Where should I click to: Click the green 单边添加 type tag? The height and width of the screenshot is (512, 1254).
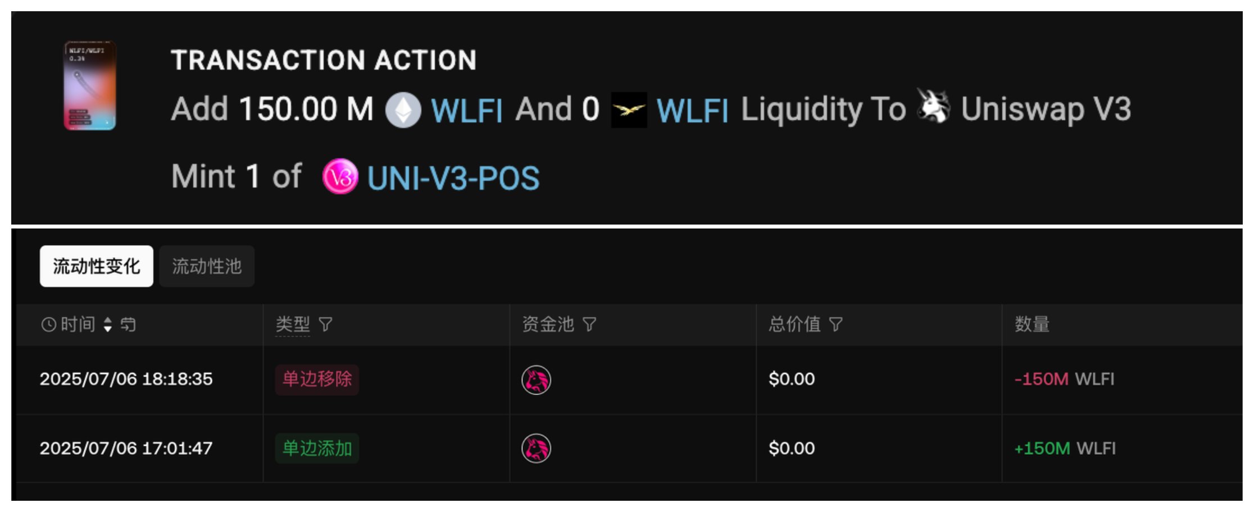pyautogui.click(x=317, y=449)
